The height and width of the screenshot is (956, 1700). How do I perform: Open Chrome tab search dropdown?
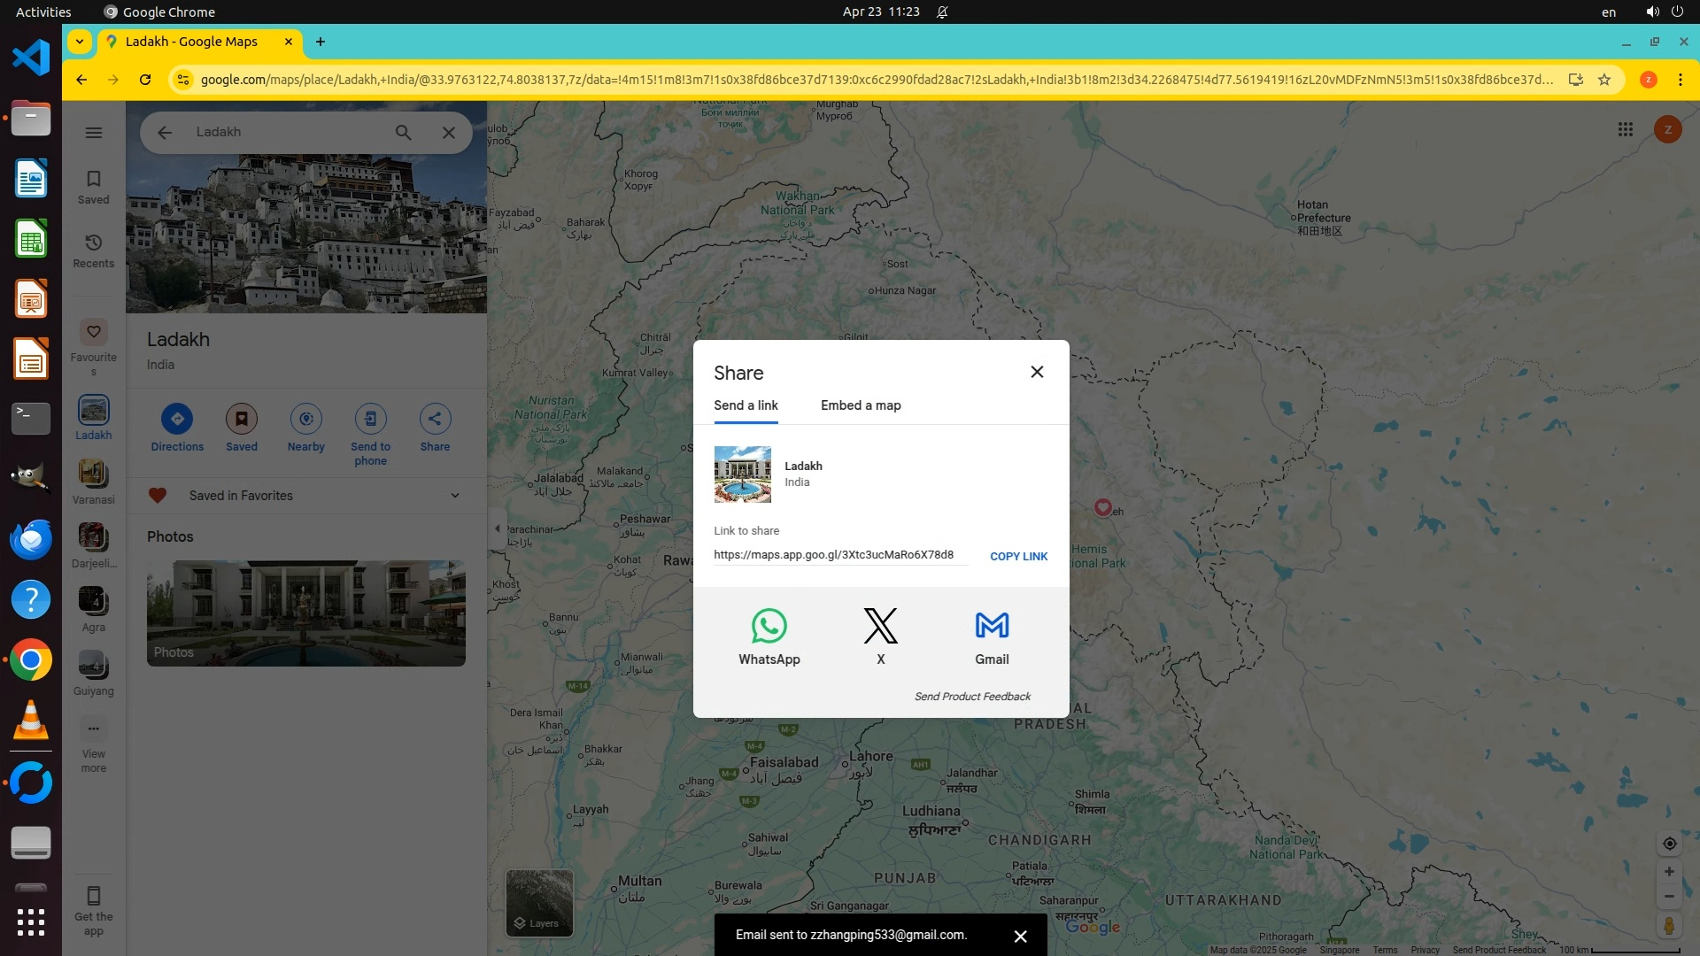click(80, 42)
